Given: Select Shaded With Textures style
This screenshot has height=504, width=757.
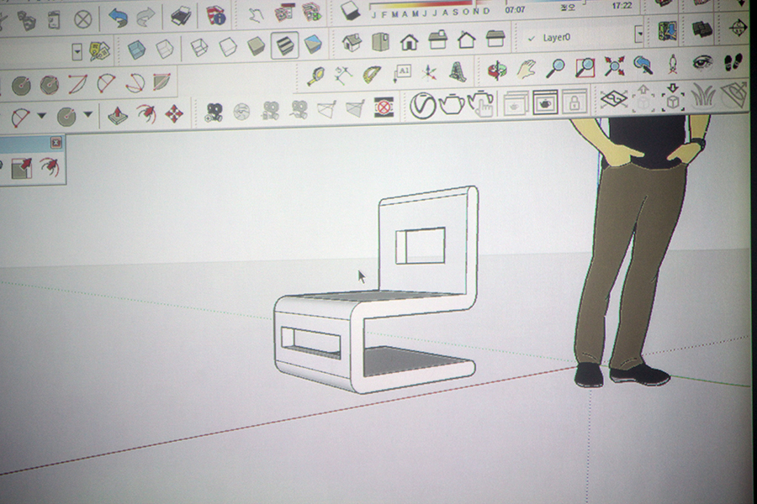Looking at the screenshot, I should coord(284,45).
